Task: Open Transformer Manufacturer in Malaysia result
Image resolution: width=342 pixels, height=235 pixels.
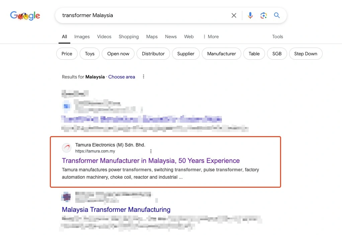Action: [x=151, y=161]
